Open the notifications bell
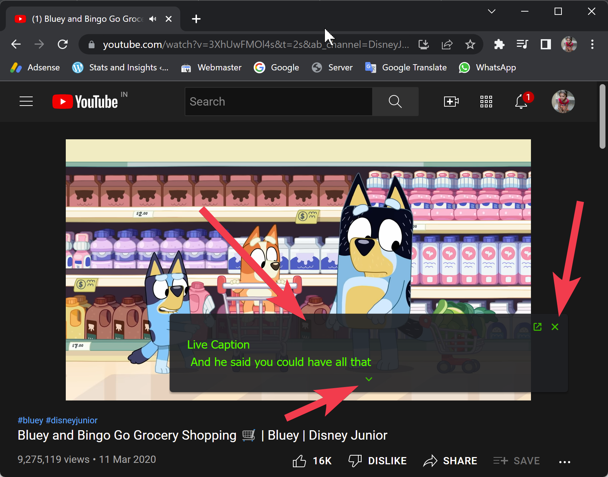Viewport: 608px width, 477px height. pyautogui.click(x=521, y=102)
